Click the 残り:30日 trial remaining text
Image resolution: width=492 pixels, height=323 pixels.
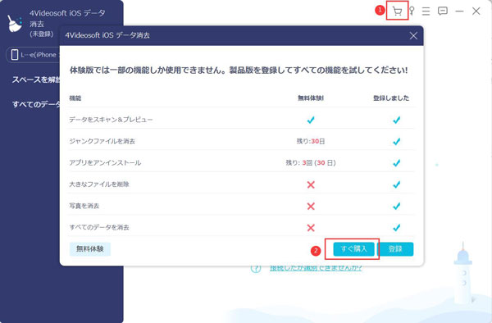[x=311, y=142]
